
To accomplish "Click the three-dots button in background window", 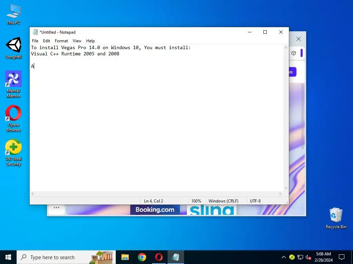I will tap(57, 208).
